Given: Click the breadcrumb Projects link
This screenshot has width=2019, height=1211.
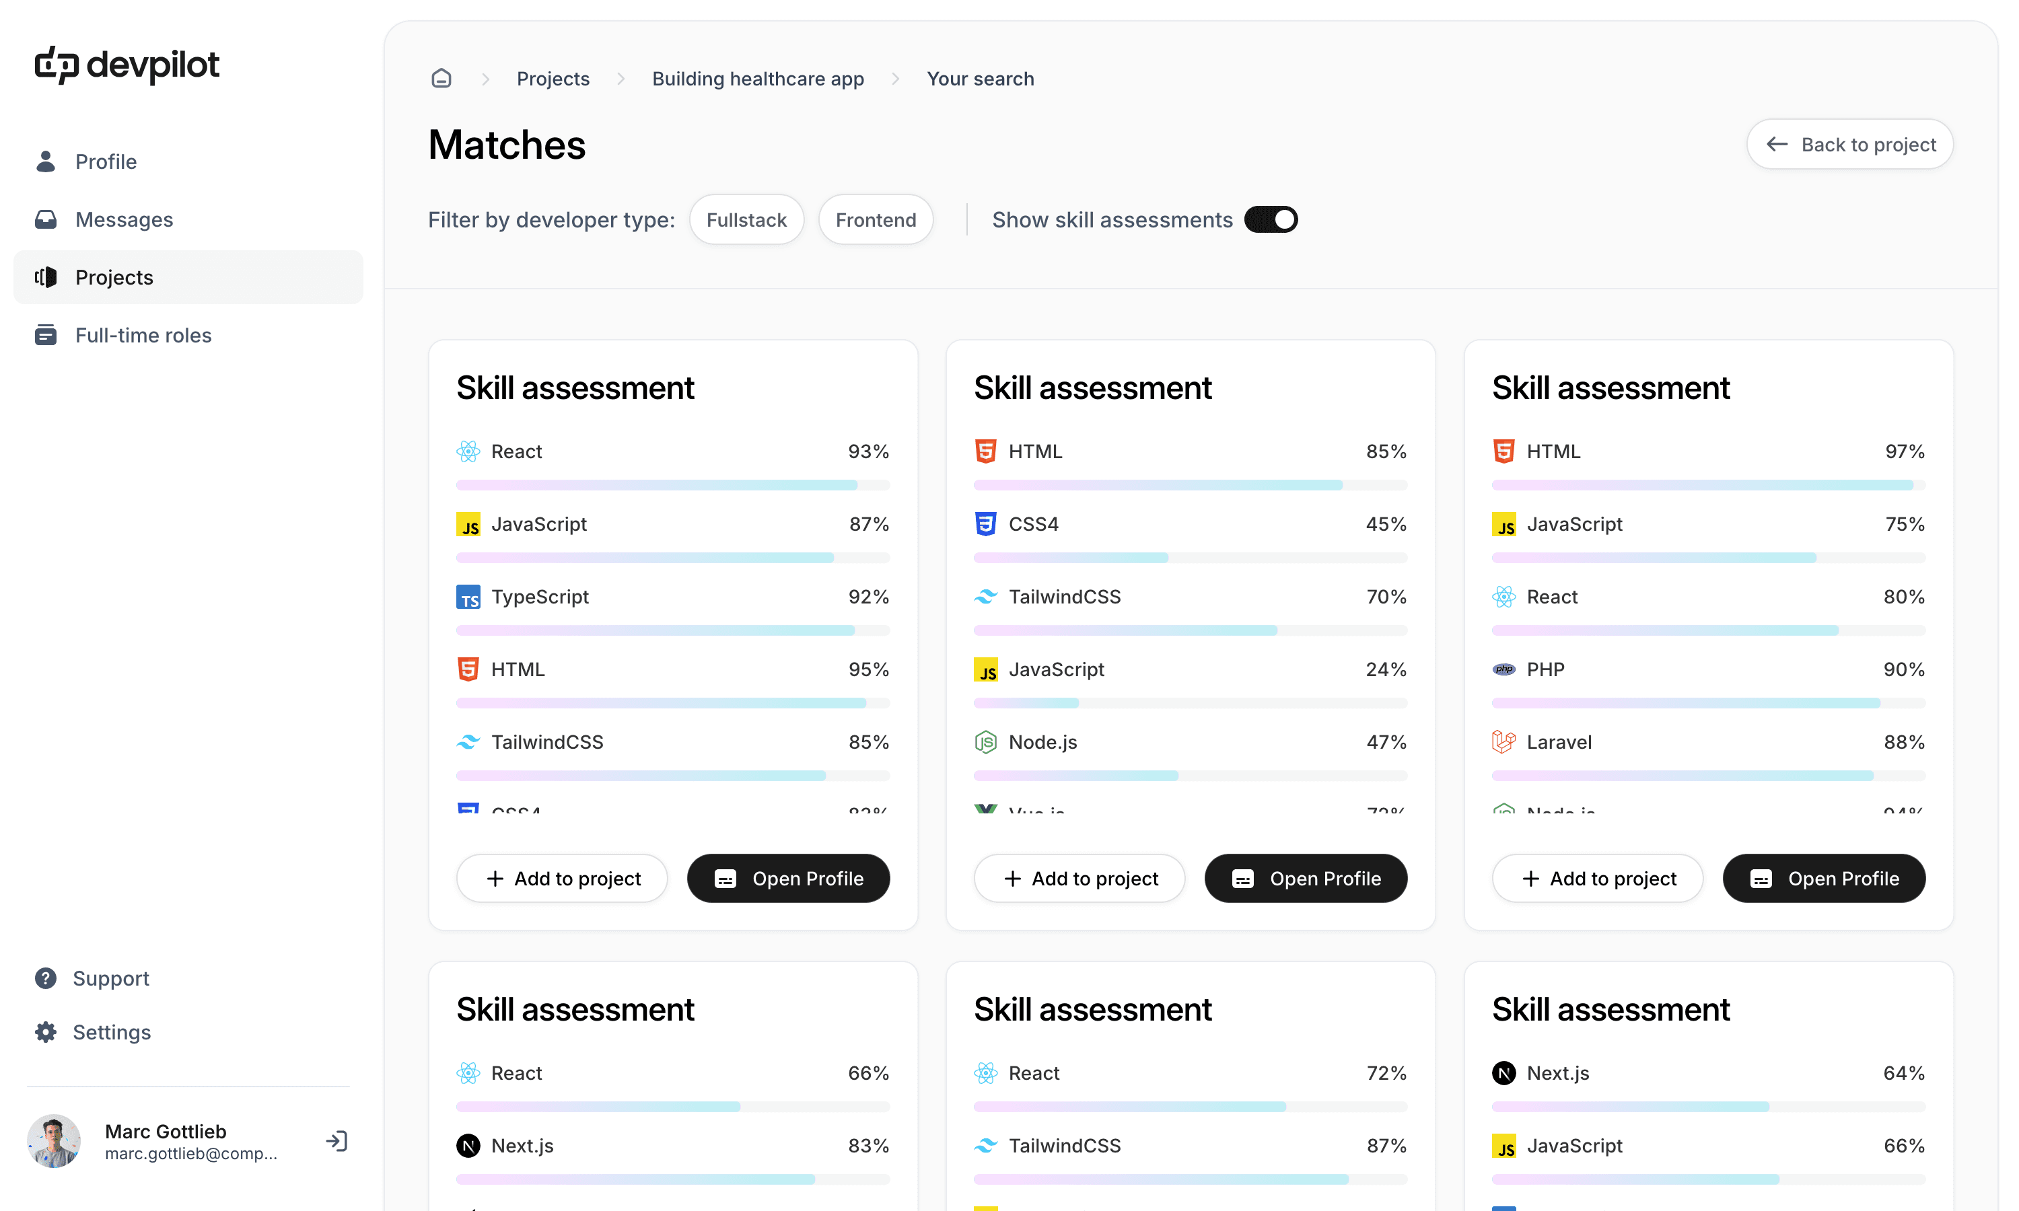Looking at the screenshot, I should (x=553, y=78).
